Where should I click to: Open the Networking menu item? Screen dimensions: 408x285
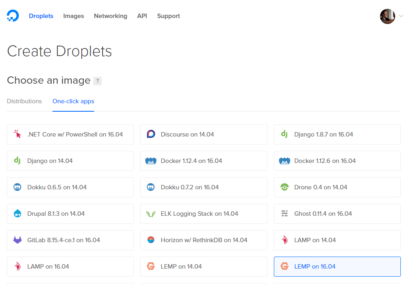(111, 16)
